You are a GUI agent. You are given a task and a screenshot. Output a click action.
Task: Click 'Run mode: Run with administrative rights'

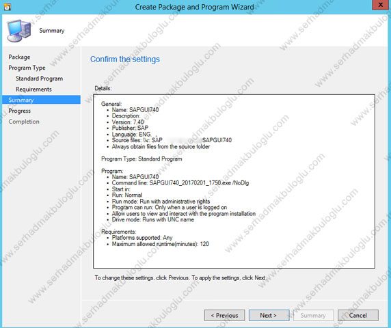tap(161, 201)
